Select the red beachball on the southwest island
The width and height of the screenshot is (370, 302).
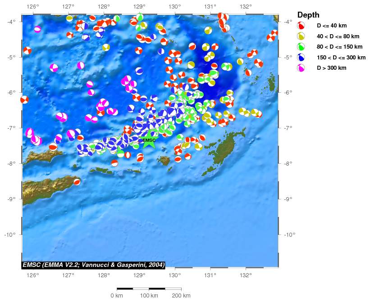point(77,182)
